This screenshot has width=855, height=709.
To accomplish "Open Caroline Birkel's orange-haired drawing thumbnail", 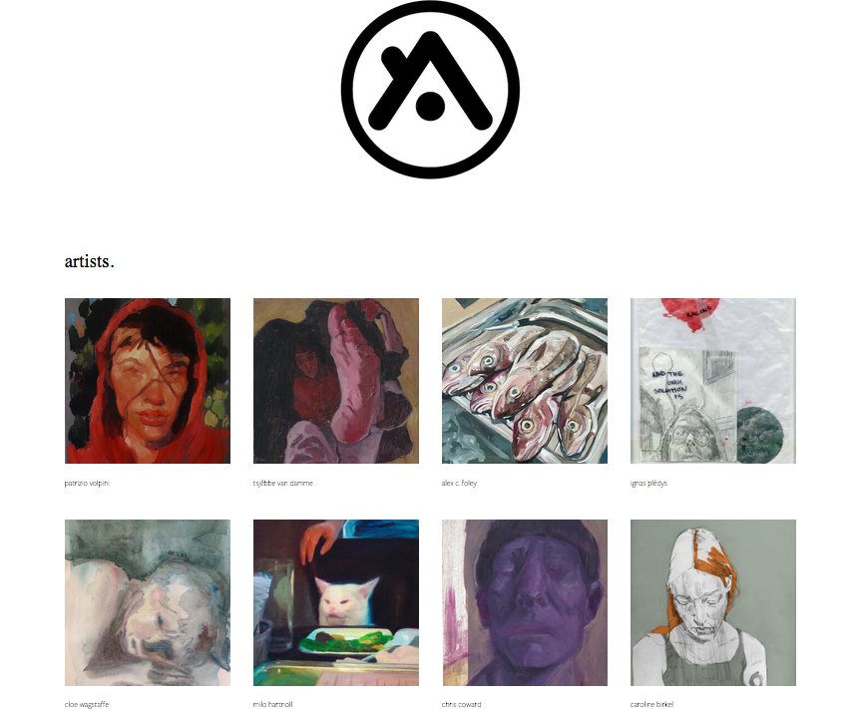I will click(x=713, y=602).
